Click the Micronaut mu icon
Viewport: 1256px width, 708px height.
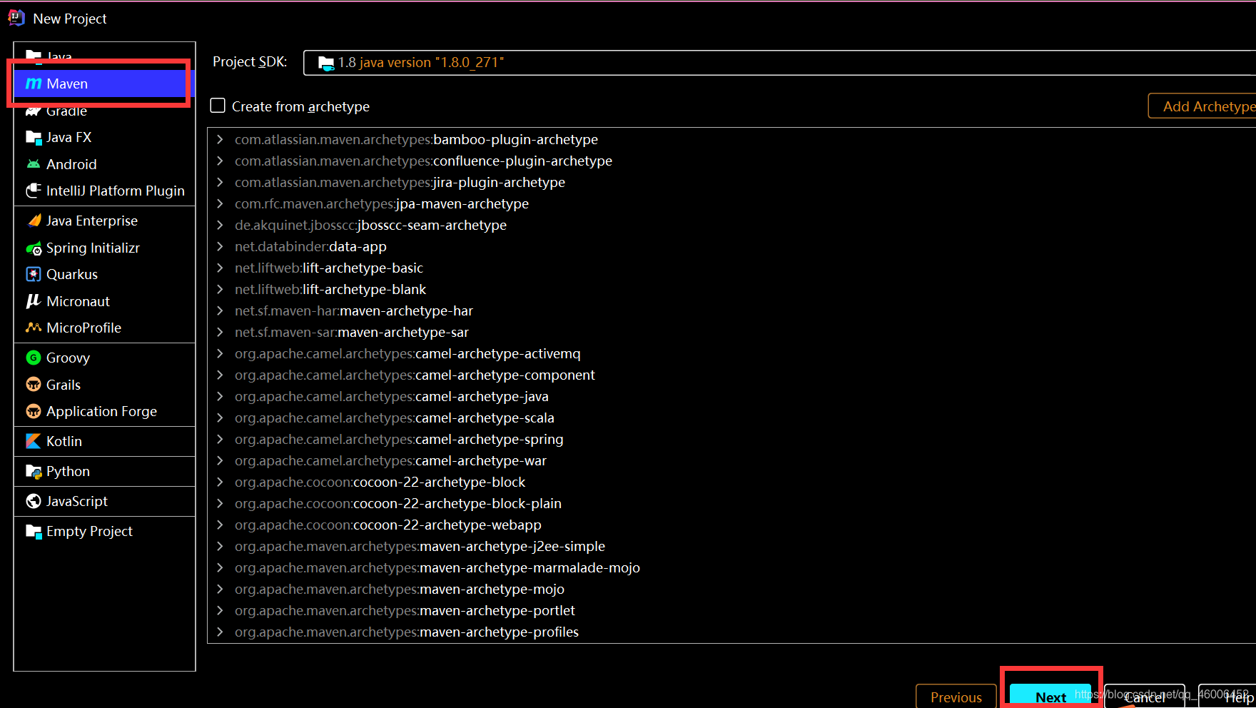pyautogui.click(x=34, y=301)
